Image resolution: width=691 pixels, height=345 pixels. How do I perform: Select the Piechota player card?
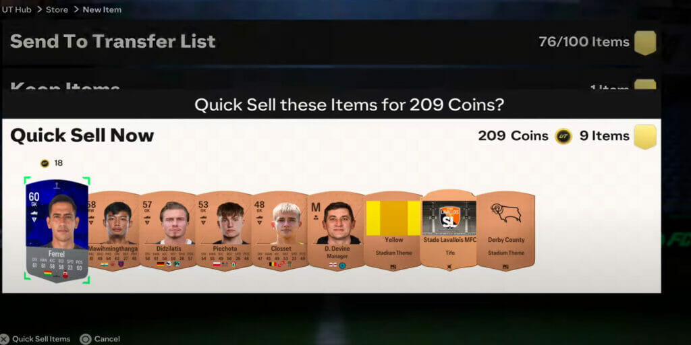click(x=224, y=230)
